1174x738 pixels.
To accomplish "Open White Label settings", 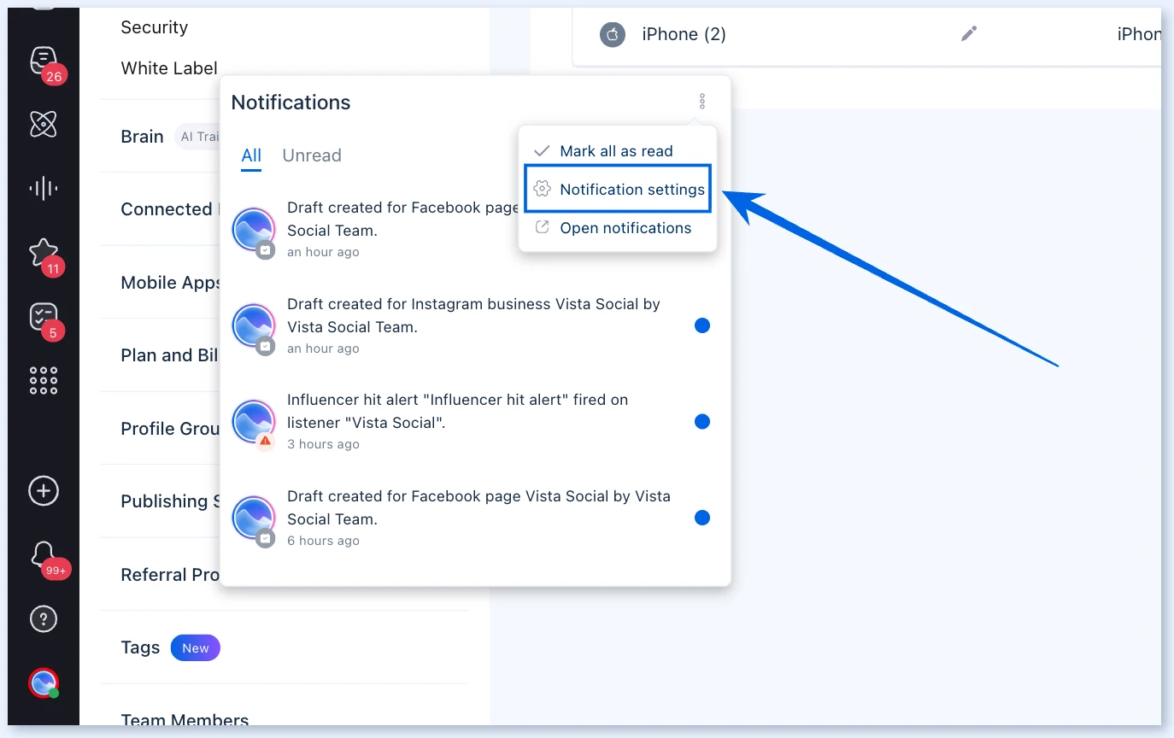I will click(169, 68).
